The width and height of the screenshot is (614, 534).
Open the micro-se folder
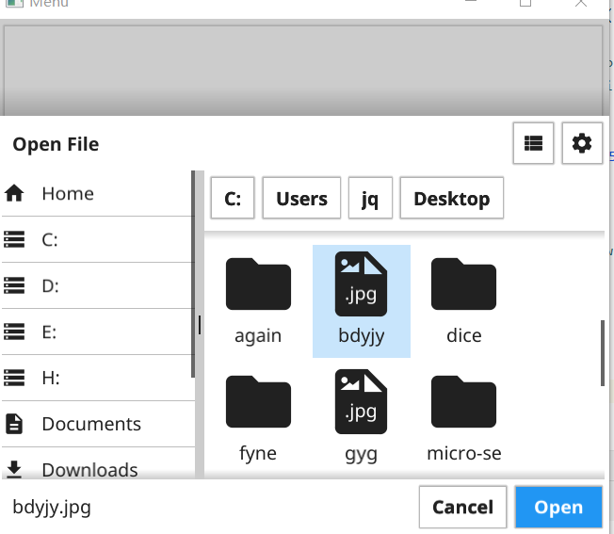pos(463,419)
